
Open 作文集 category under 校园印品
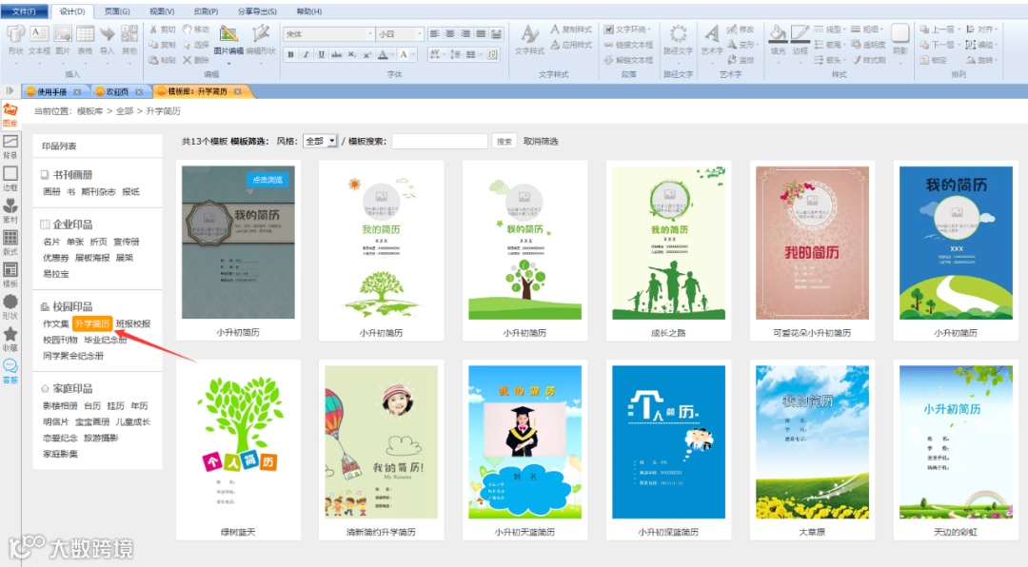click(56, 323)
